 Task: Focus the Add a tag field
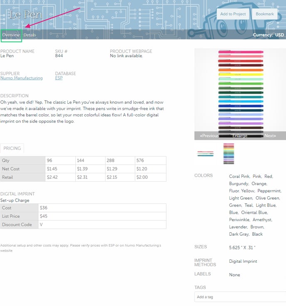[240, 297]
